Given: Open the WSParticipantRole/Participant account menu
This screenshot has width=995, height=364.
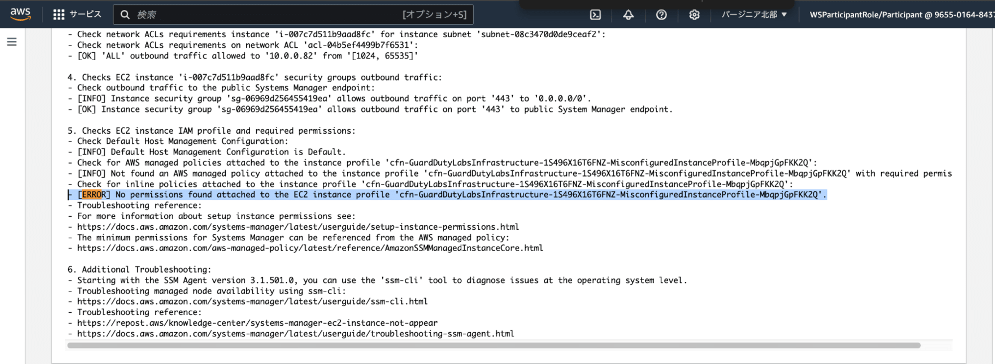Looking at the screenshot, I should tap(901, 14).
